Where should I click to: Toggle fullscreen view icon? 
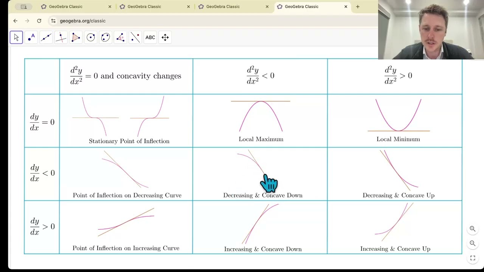[472, 258]
